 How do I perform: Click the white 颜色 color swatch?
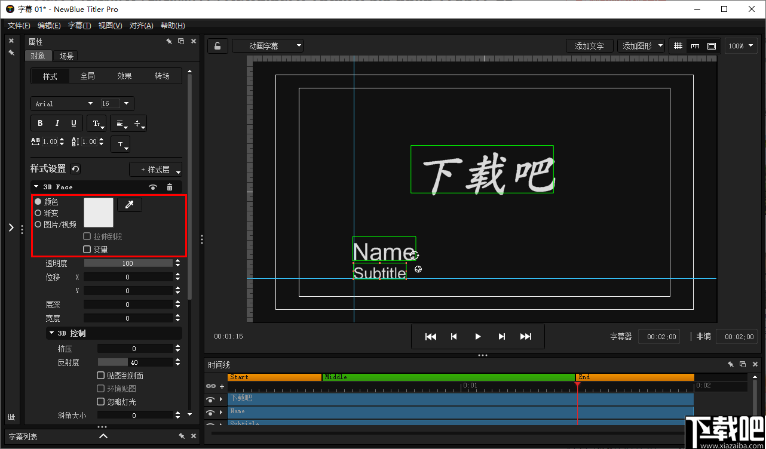98,212
